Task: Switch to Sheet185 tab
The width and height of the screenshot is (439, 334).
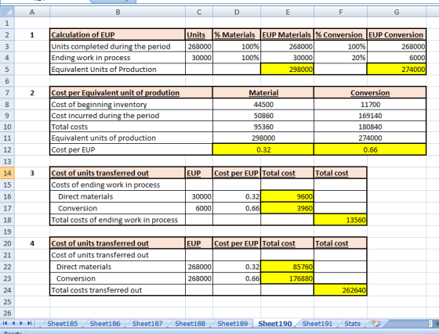Action: [63, 323]
